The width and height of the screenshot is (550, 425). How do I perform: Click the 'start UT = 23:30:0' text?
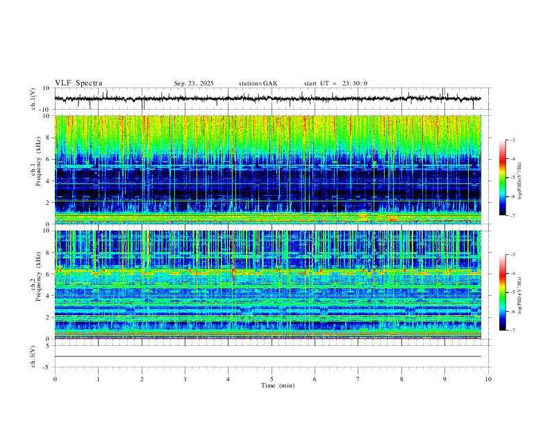335,83
